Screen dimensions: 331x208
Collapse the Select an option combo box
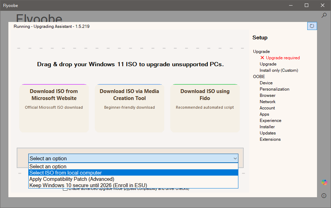(x=133, y=158)
